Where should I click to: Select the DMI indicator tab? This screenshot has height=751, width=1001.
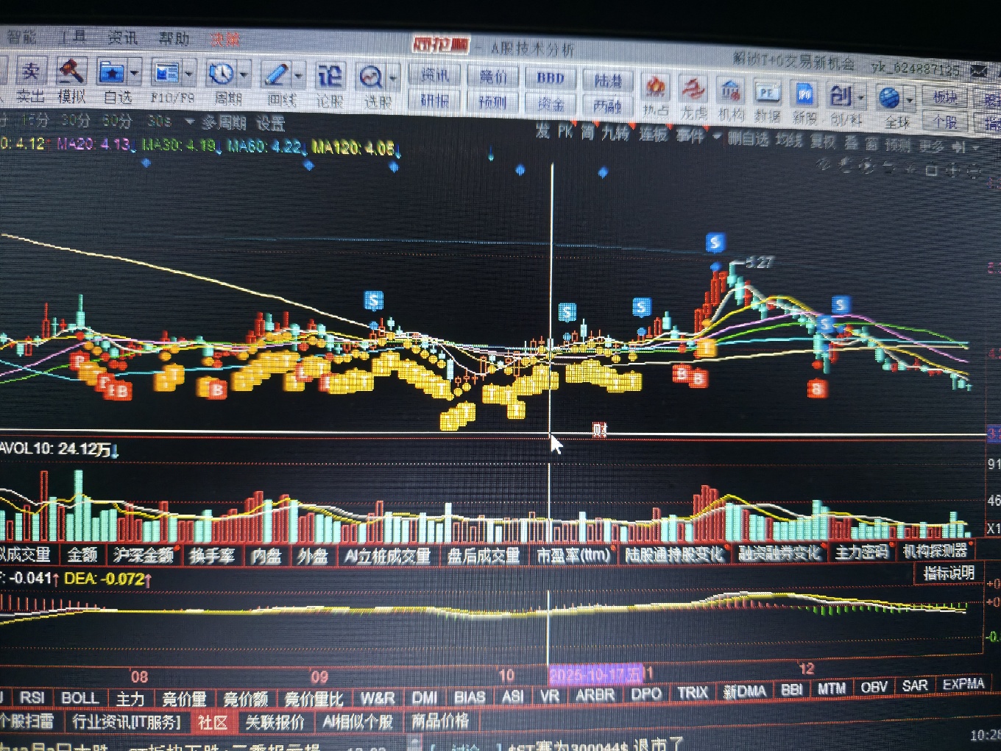[425, 697]
